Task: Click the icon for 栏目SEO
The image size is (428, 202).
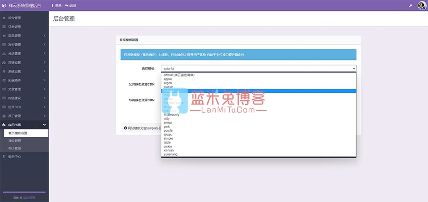Action: (4, 107)
